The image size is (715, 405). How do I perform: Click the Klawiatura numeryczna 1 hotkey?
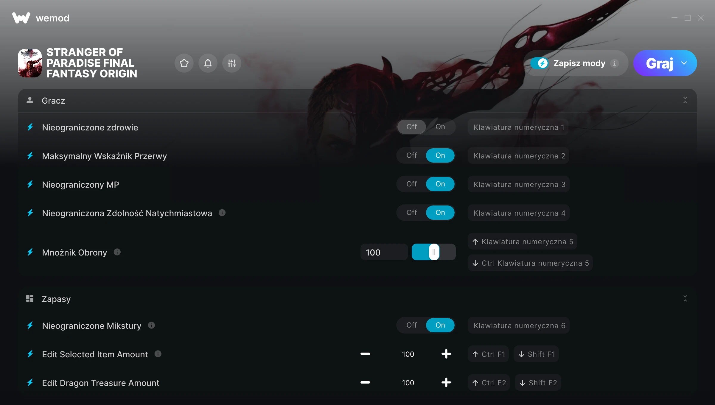tap(518, 127)
